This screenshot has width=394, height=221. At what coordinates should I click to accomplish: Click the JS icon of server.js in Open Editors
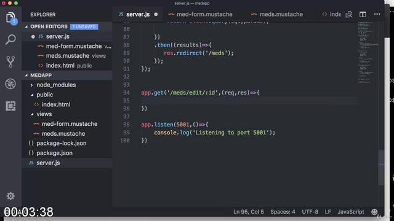(x=41, y=36)
